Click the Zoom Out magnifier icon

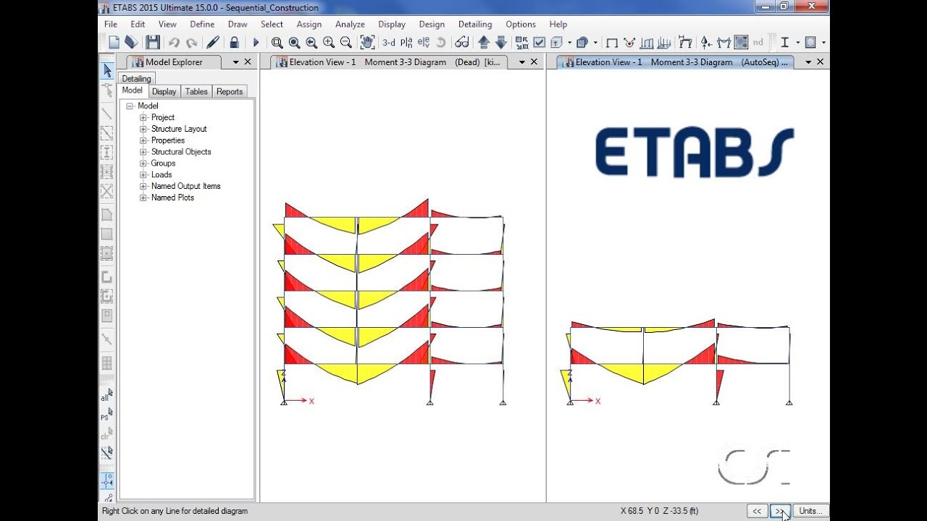(346, 43)
